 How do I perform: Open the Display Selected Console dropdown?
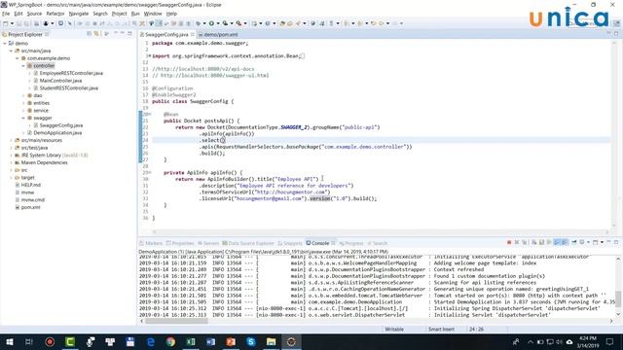click(x=588, y=242)
